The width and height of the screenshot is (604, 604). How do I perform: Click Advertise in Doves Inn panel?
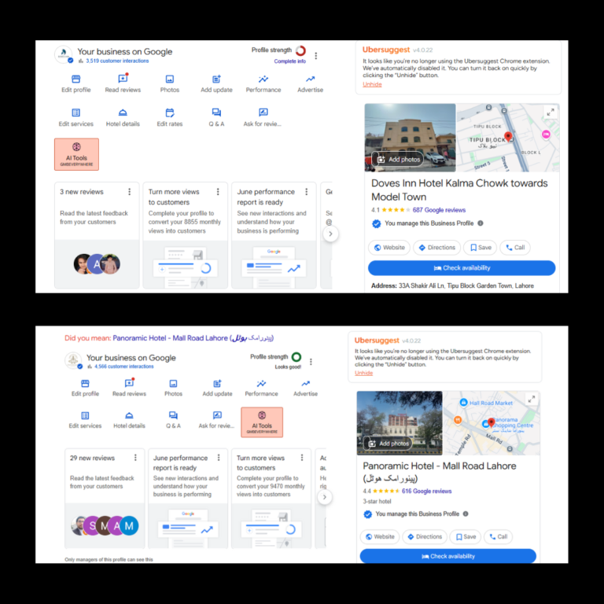point(310,84)
